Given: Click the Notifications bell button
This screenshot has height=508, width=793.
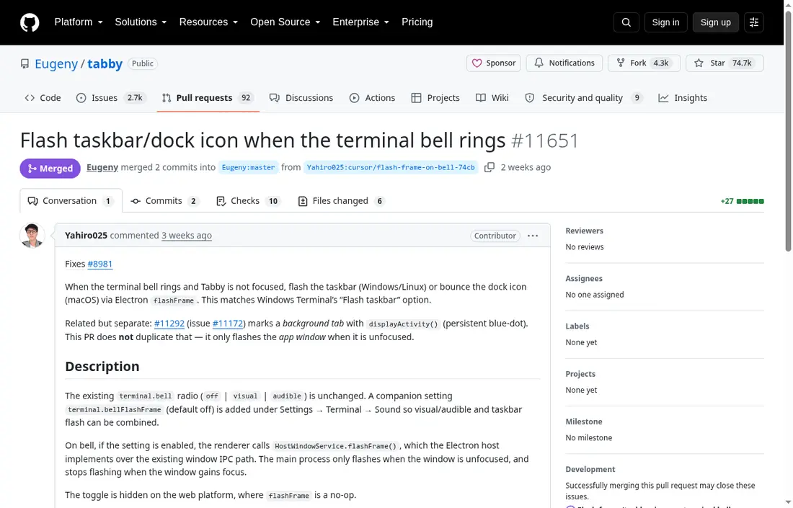Looking at the screenshot, I should (x=564, y=63).
